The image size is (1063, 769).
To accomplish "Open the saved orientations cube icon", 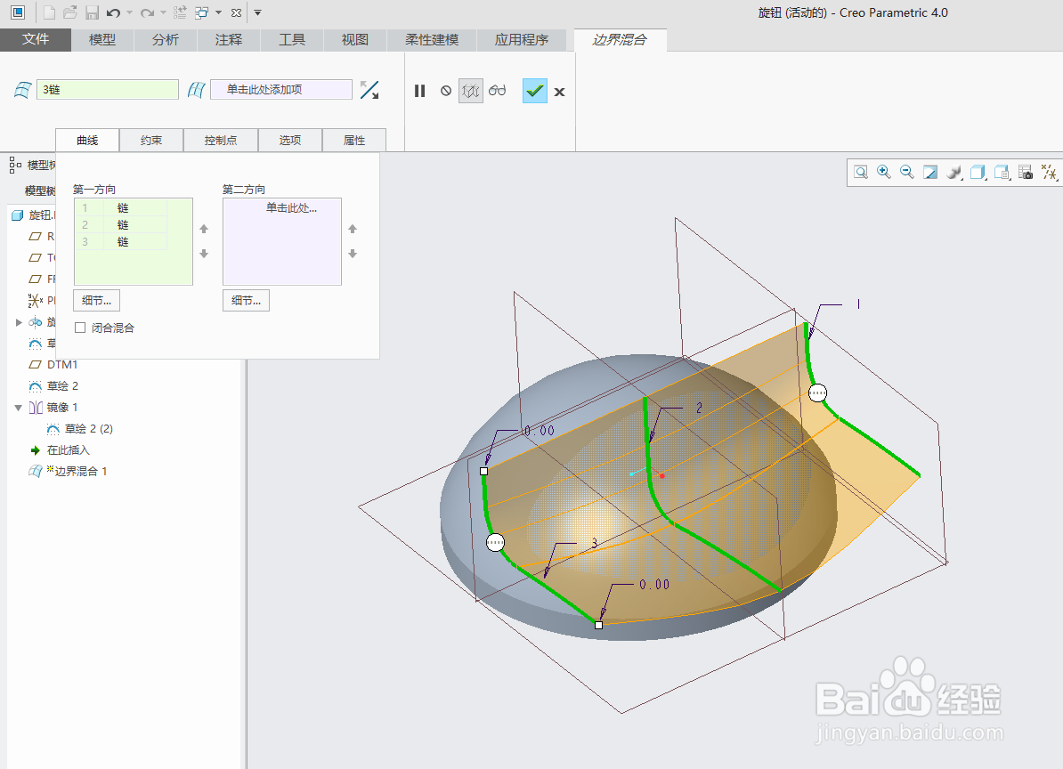I will (978, 172).
